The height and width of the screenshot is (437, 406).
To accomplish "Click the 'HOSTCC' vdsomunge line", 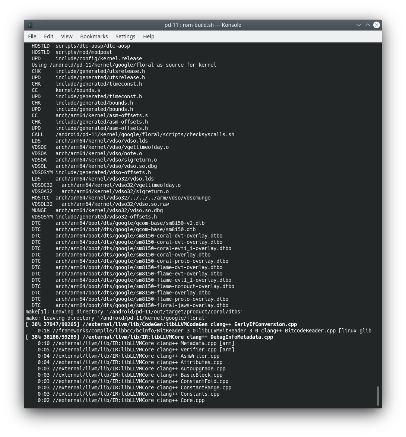I will (121, 198).
